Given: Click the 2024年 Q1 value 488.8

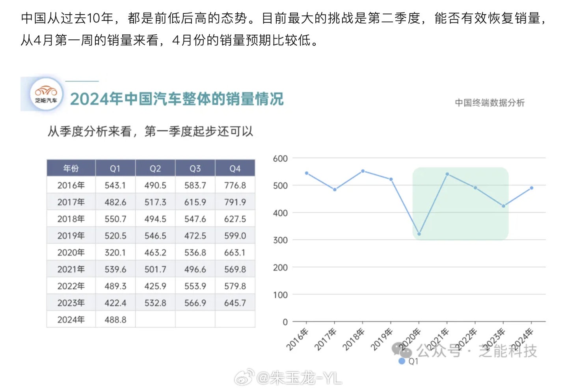Looking at the screenshot, I should click(x=115, y=320).
